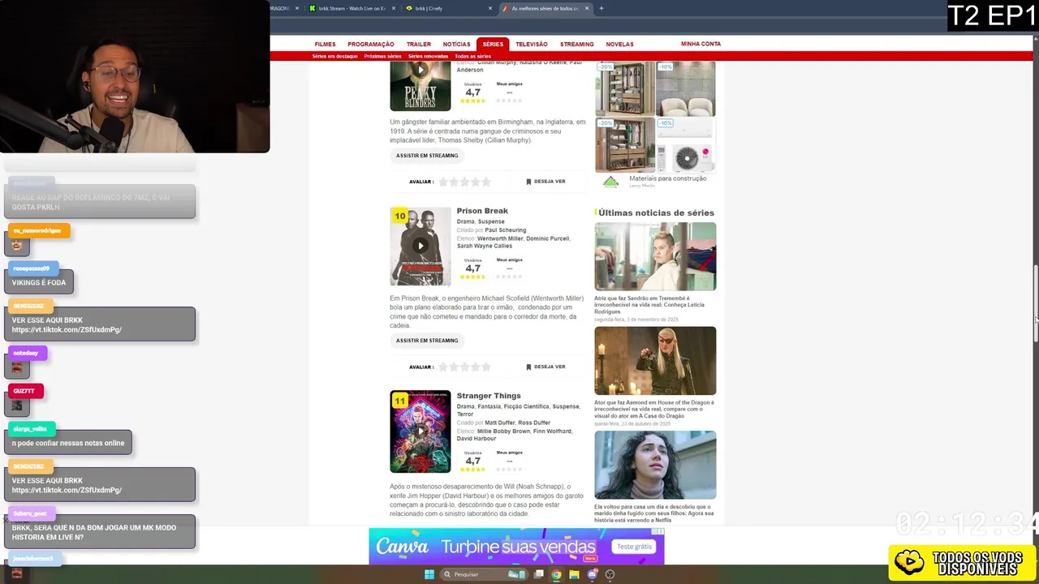Play the Stranger Things trailer thumbnail
Image resolution: width=1039 pixels, height=584 pixels.
420,432
